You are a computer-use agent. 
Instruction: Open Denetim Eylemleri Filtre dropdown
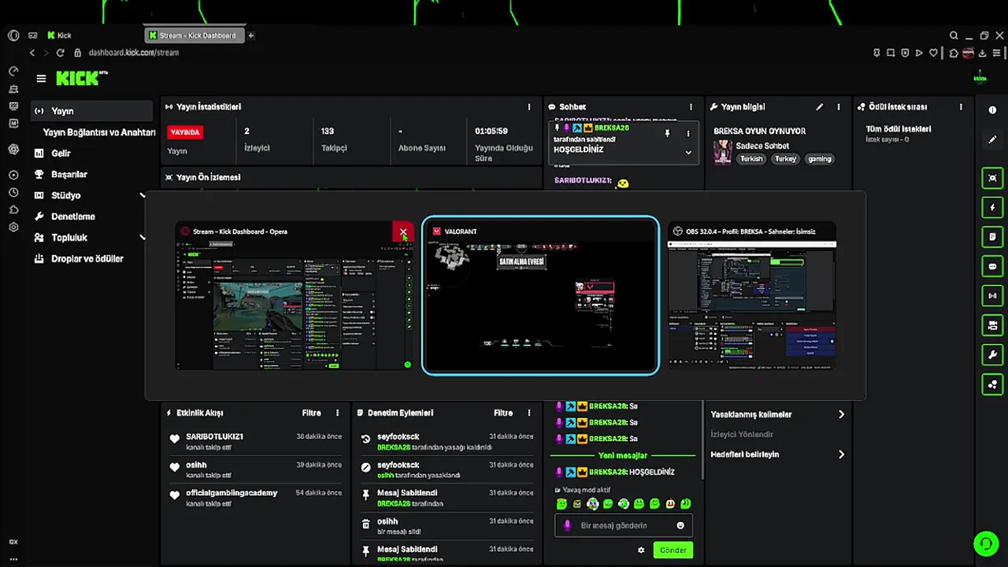(x=503, y=413)
